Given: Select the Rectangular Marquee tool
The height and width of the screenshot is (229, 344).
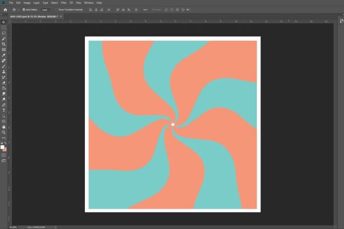Looking at the screenshot, I should (x=4, y=28).
